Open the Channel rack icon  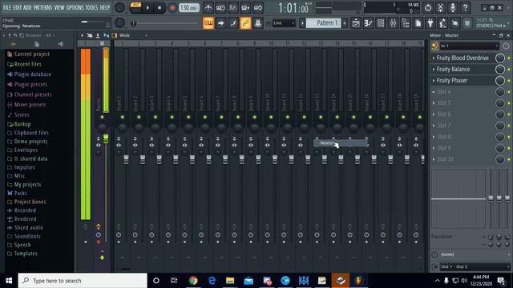click(381, 23)
